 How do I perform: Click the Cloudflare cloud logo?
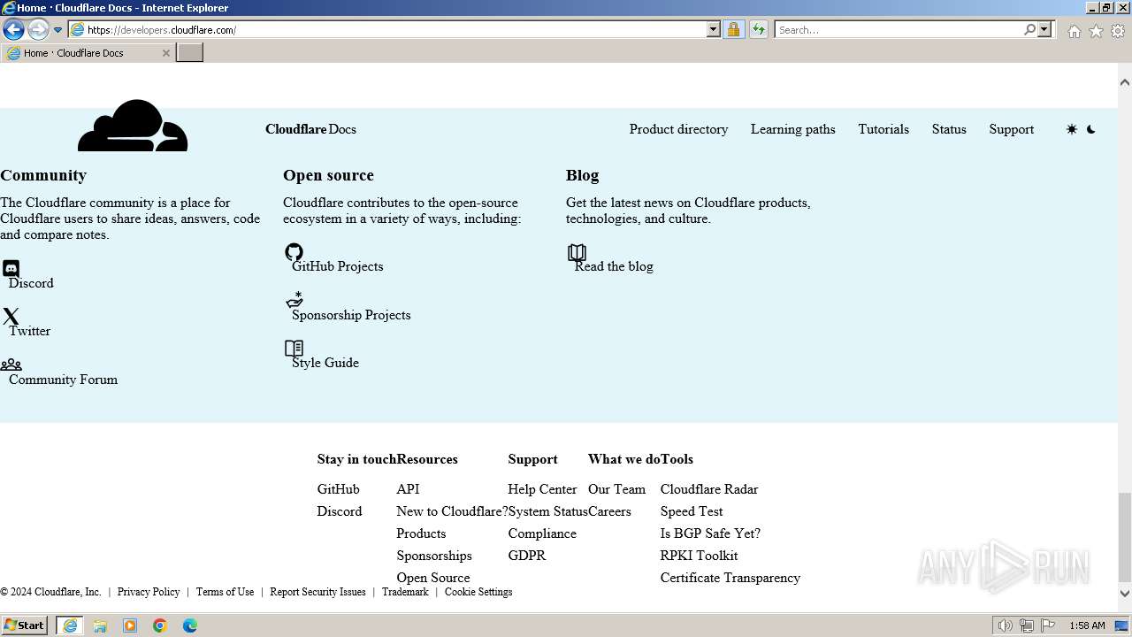pyautogui.click(x=133, y=126)
